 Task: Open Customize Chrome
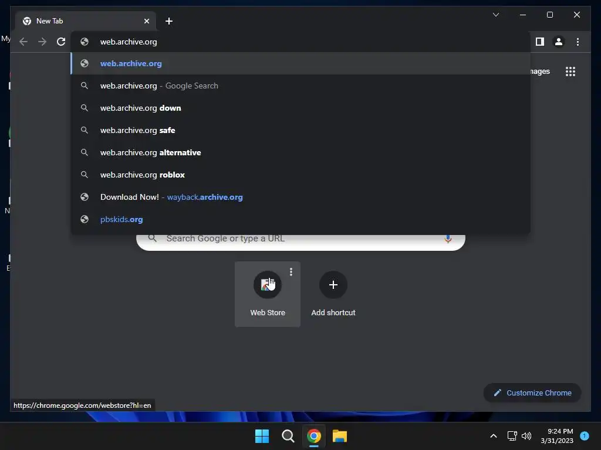point(532,393)
